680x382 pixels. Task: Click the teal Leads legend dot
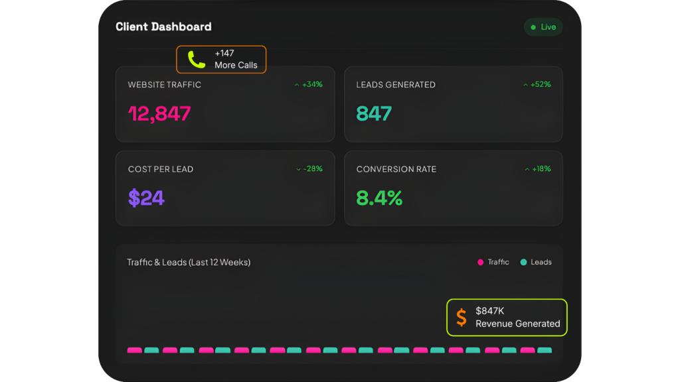tap(523, 262)
